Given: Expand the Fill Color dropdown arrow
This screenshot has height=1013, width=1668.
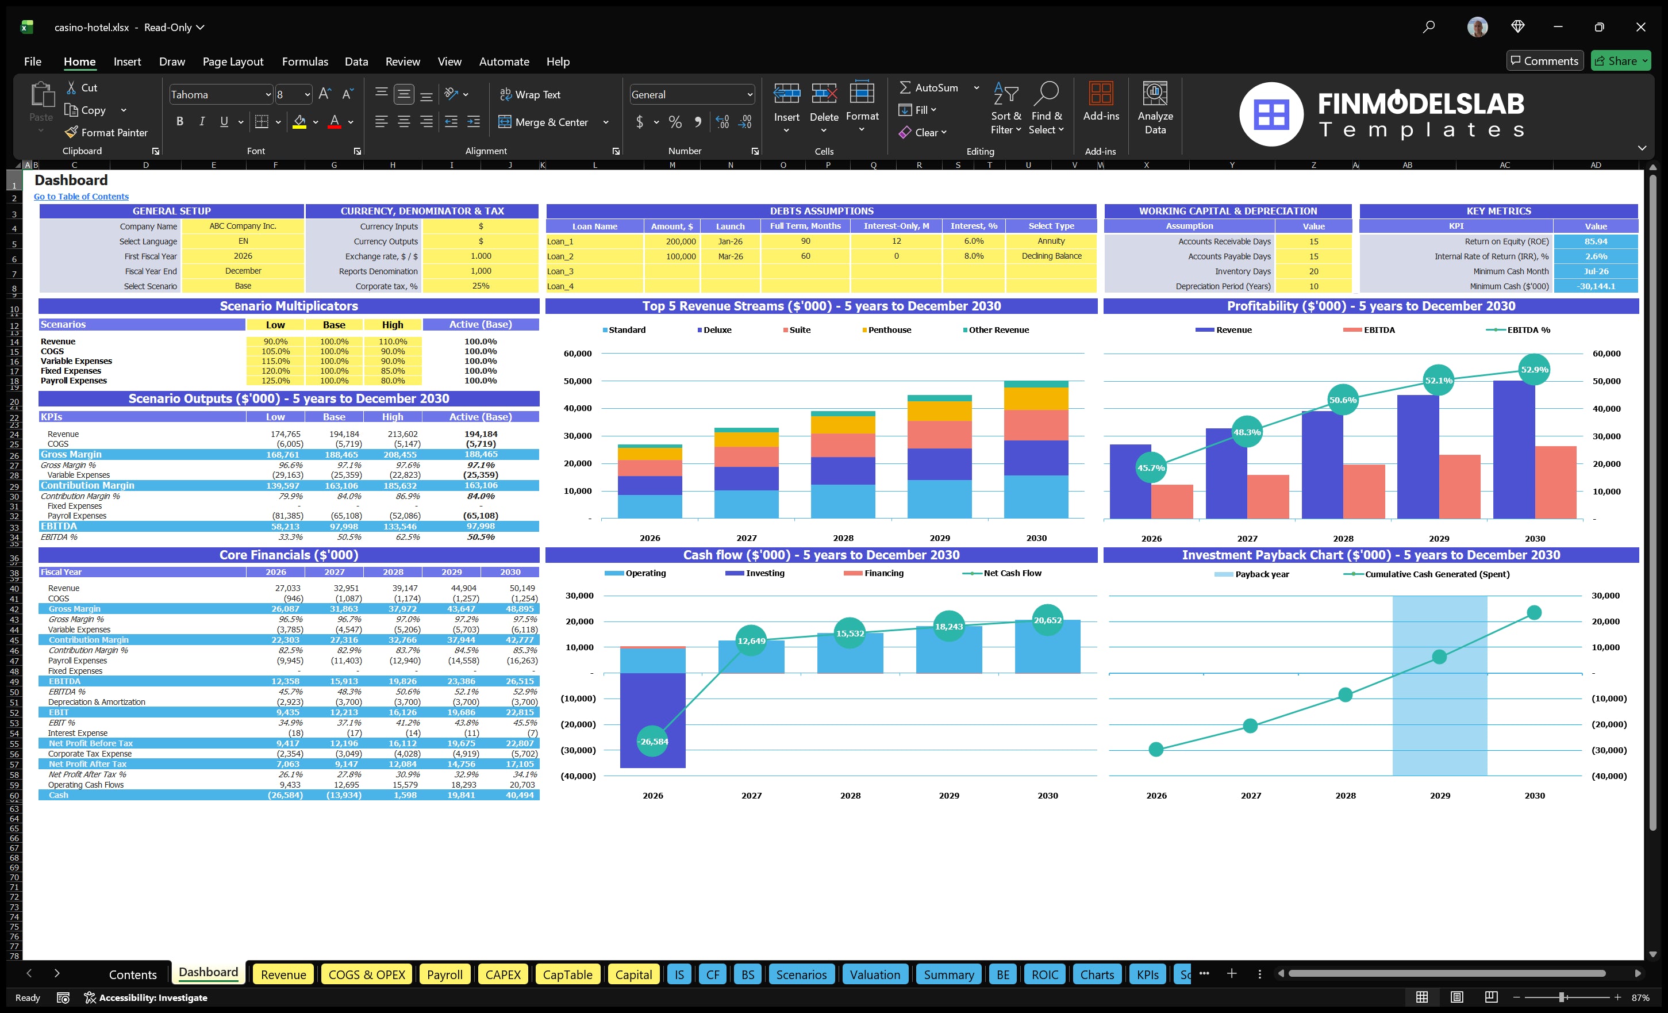Looking at the screenshot, I should click(x=315, y=122).
